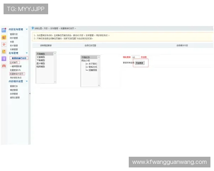Click the model list scrollbar down arrow

point(55,82)
